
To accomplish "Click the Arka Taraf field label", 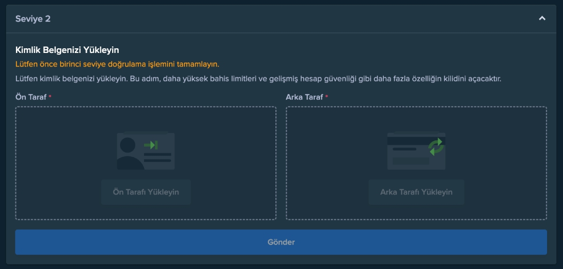I will [x=304, y=97].
